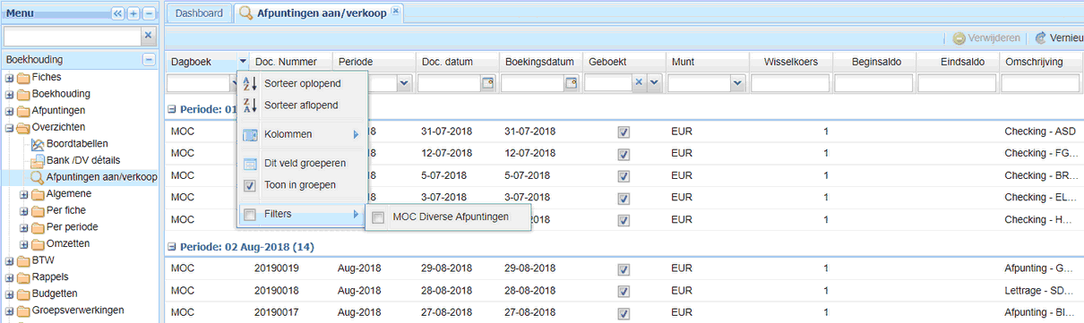Click the Afpuntingen aan/verkoop magnifier tree icon
This screenshot has width=1084, height=323.
coord(38,177)
